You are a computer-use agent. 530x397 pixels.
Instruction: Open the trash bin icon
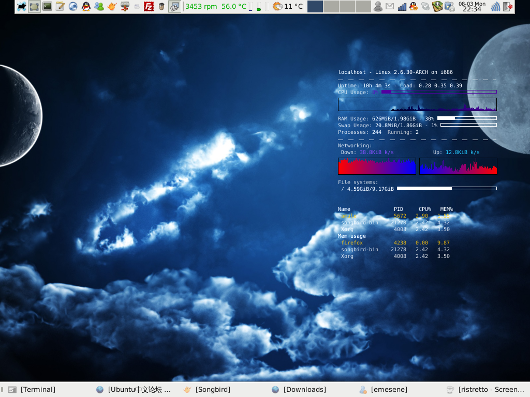161,6
